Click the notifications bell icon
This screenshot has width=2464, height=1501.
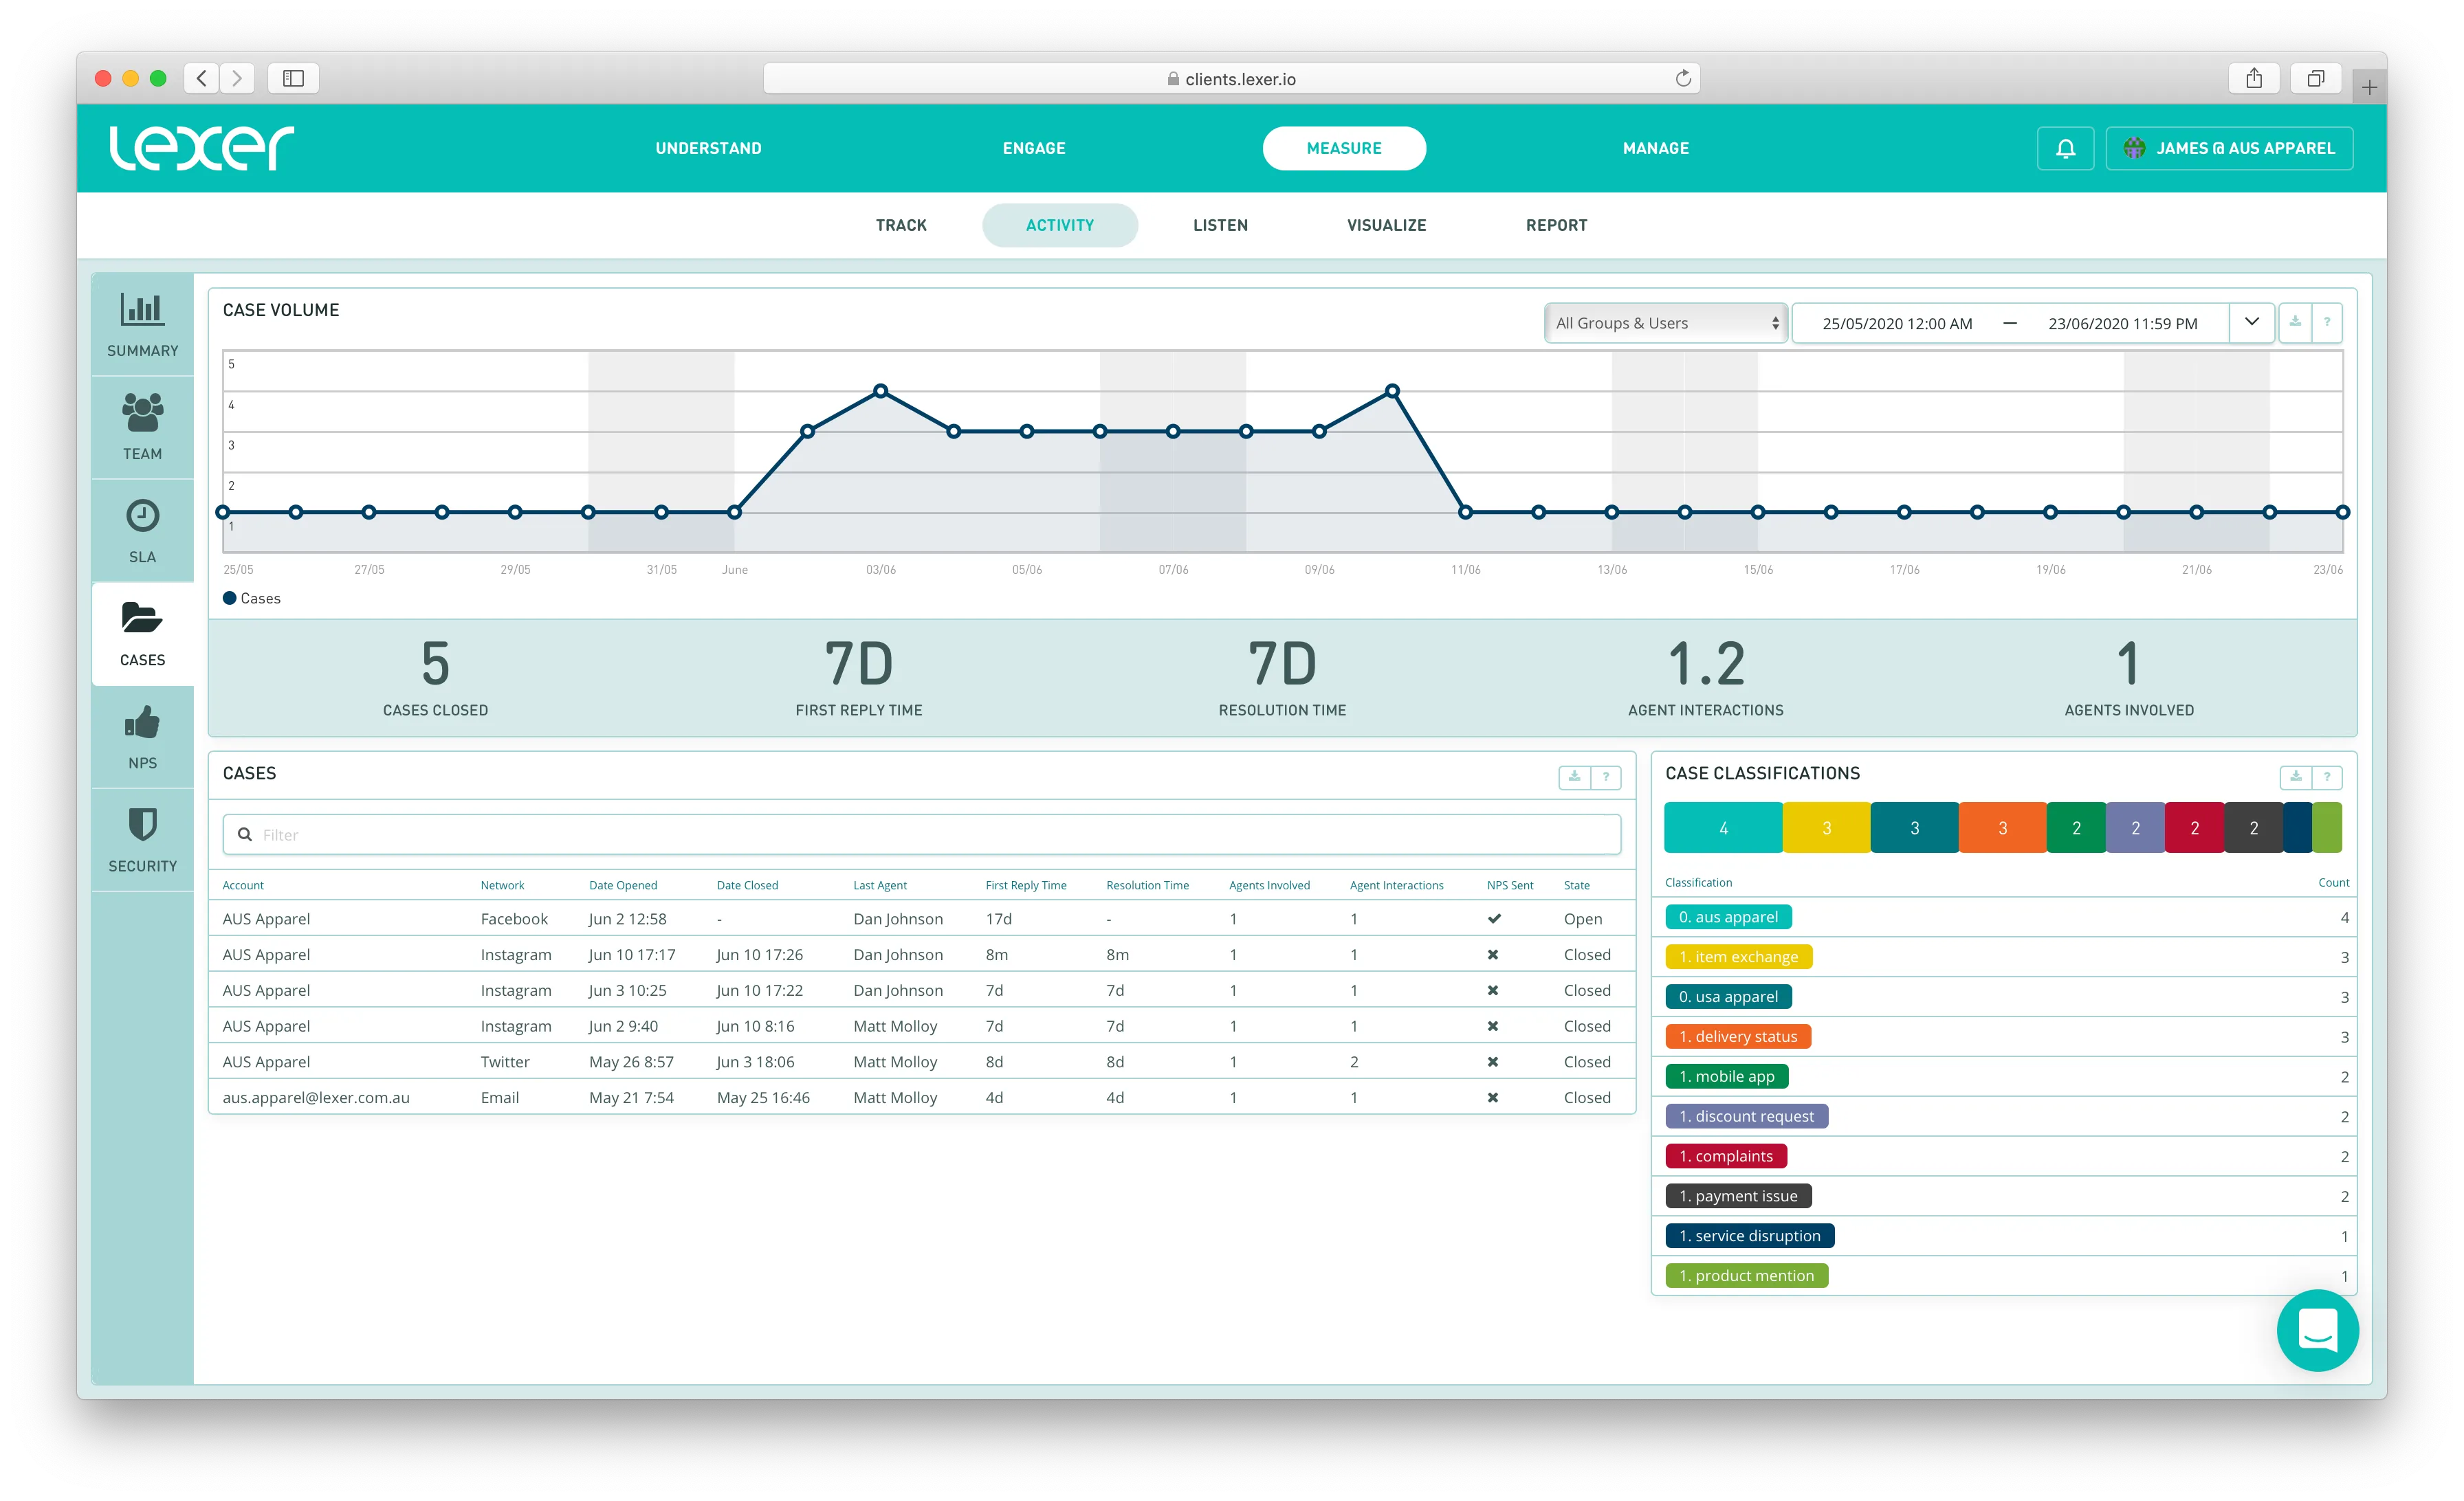2065,148
